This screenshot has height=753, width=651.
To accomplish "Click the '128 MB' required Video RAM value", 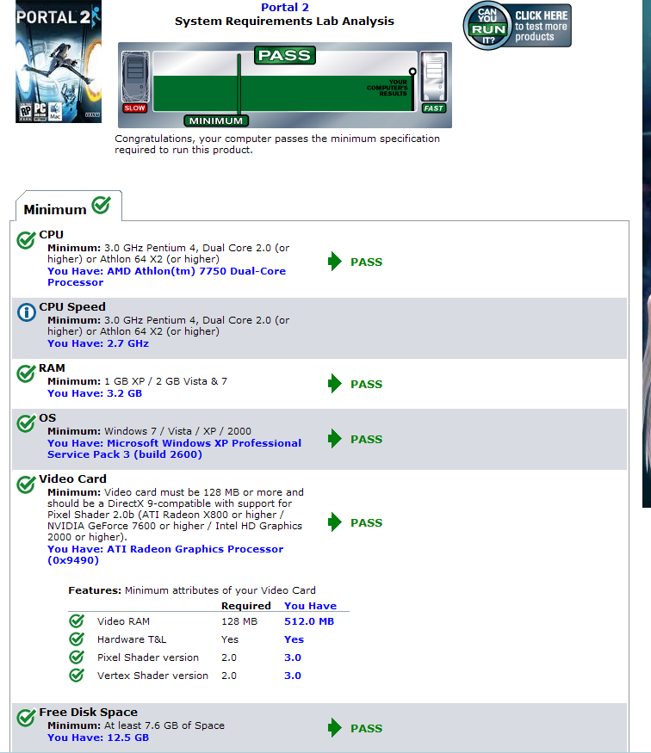I will 239,621.
